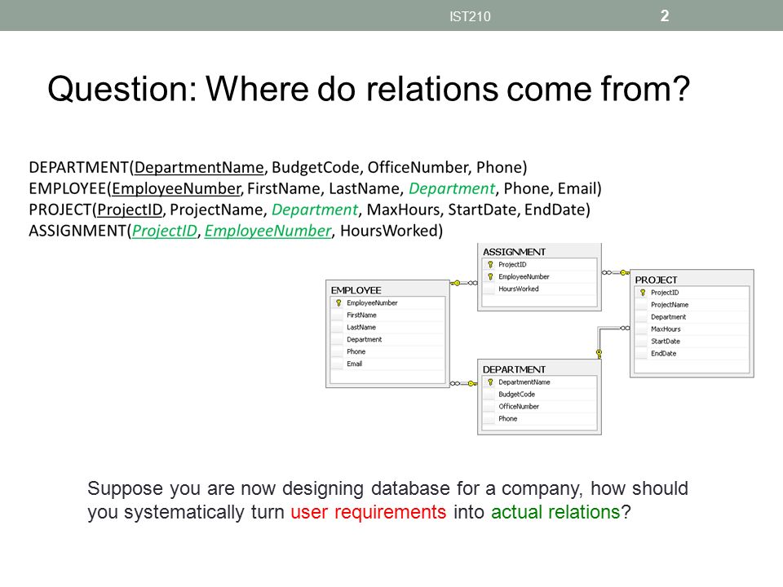
Task: Click green ProjectID in ASSIGNMENT relation text
Action: (165, 231)
